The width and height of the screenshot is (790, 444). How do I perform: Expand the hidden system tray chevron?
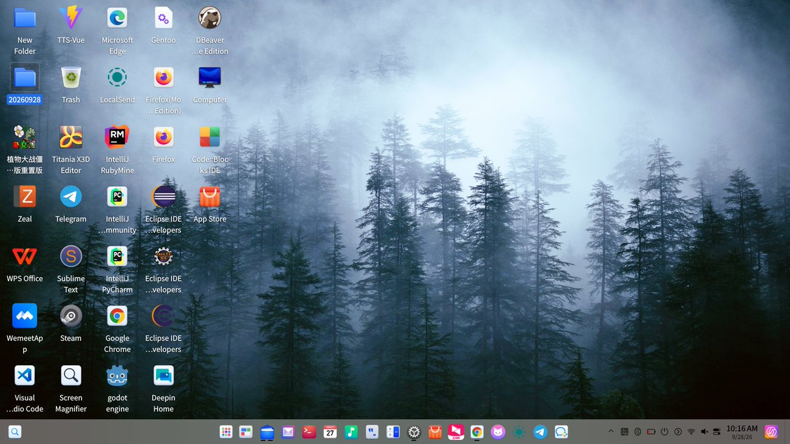point(610,432)
